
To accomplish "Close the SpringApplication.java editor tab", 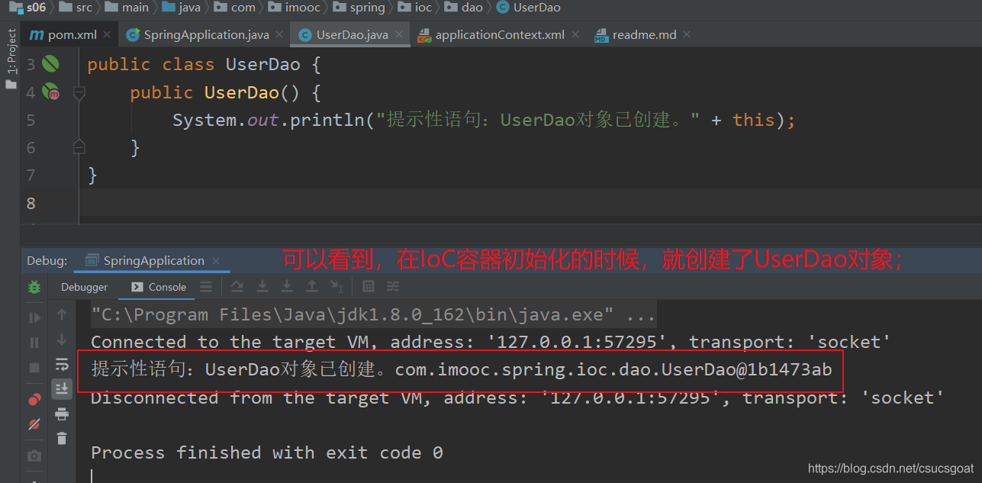I will 279,34.
